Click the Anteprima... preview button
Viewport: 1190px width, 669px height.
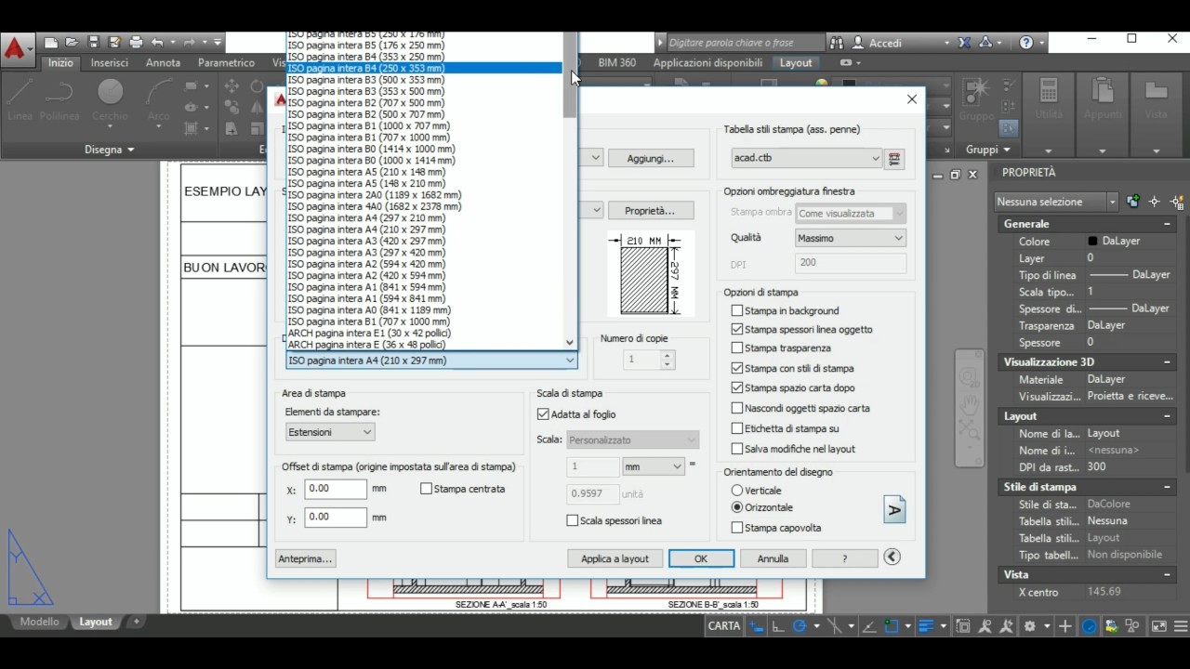[x=305, y=558]
